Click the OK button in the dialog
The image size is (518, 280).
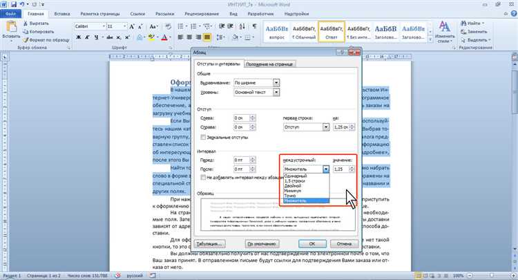[x=312, y=243]
